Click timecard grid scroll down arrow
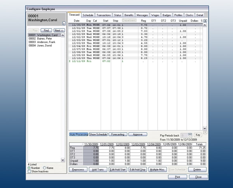 (x=205, y=128)
